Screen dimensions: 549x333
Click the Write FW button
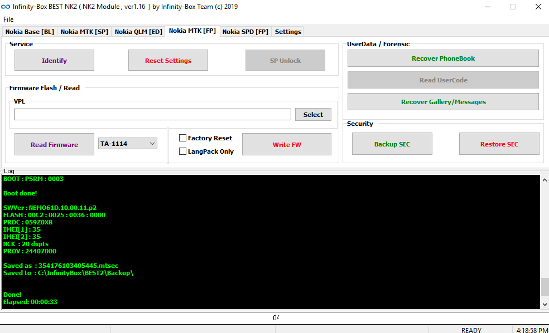coord(287,144)
